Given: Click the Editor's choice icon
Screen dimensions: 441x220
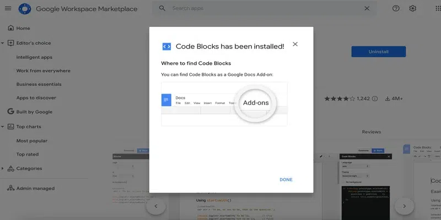Looking at the screenshot, I should pos(10,43).
